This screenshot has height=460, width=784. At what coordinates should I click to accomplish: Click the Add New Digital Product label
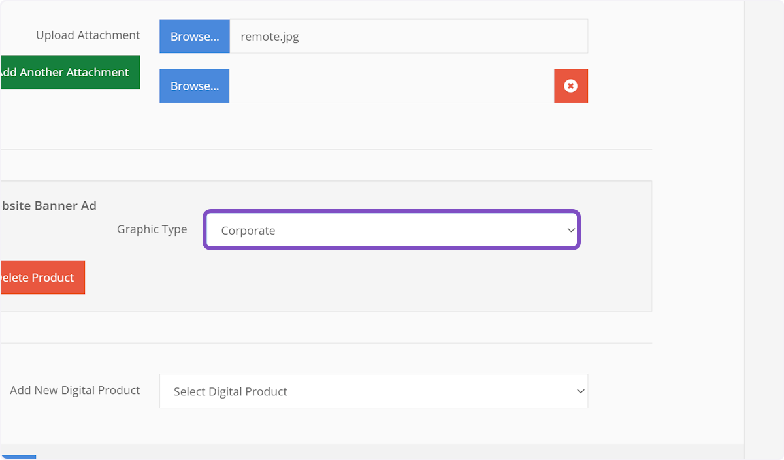click(74, 390)
